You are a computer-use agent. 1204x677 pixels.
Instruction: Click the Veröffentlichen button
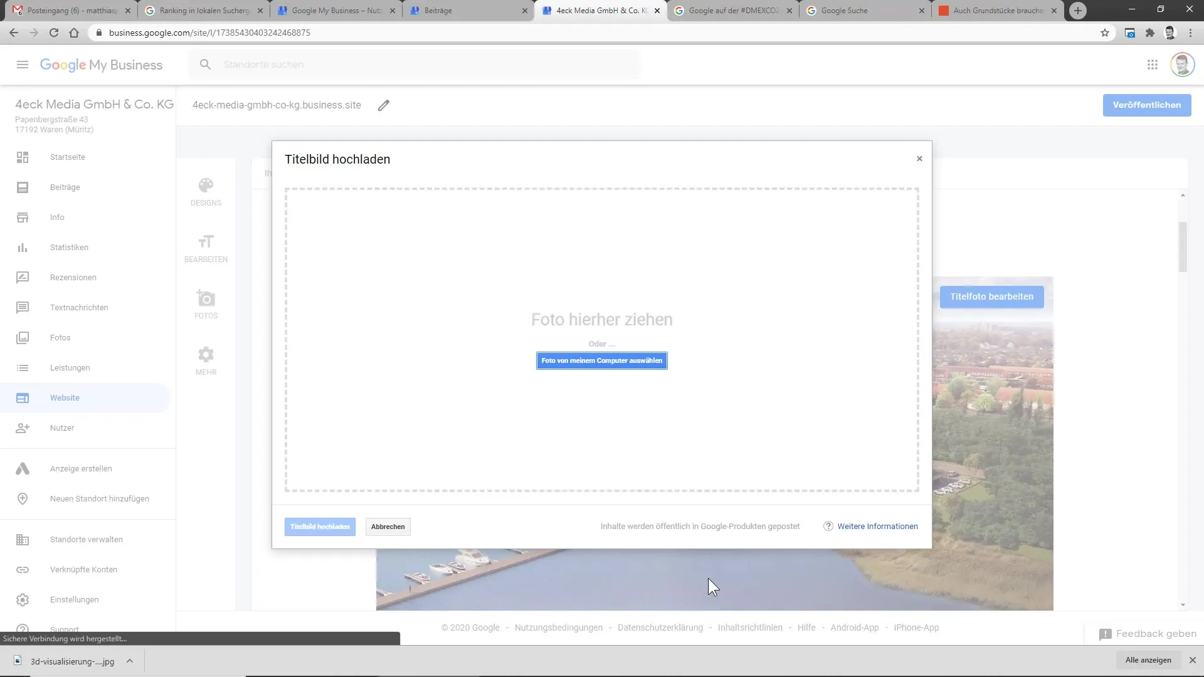click(1147, 105)
